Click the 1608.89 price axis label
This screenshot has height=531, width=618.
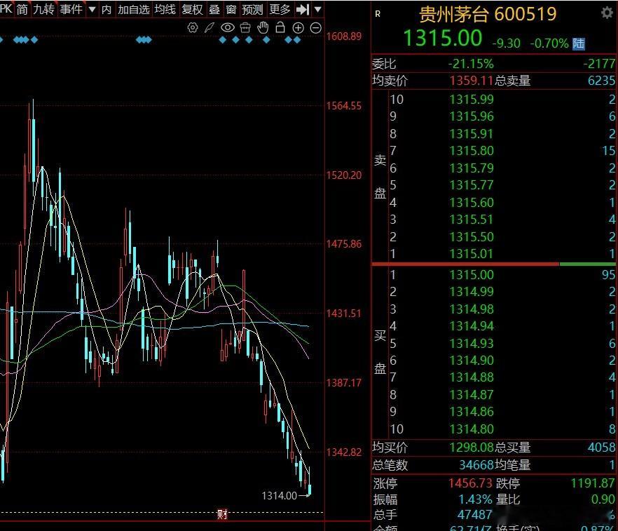click(x=343, y=36)
